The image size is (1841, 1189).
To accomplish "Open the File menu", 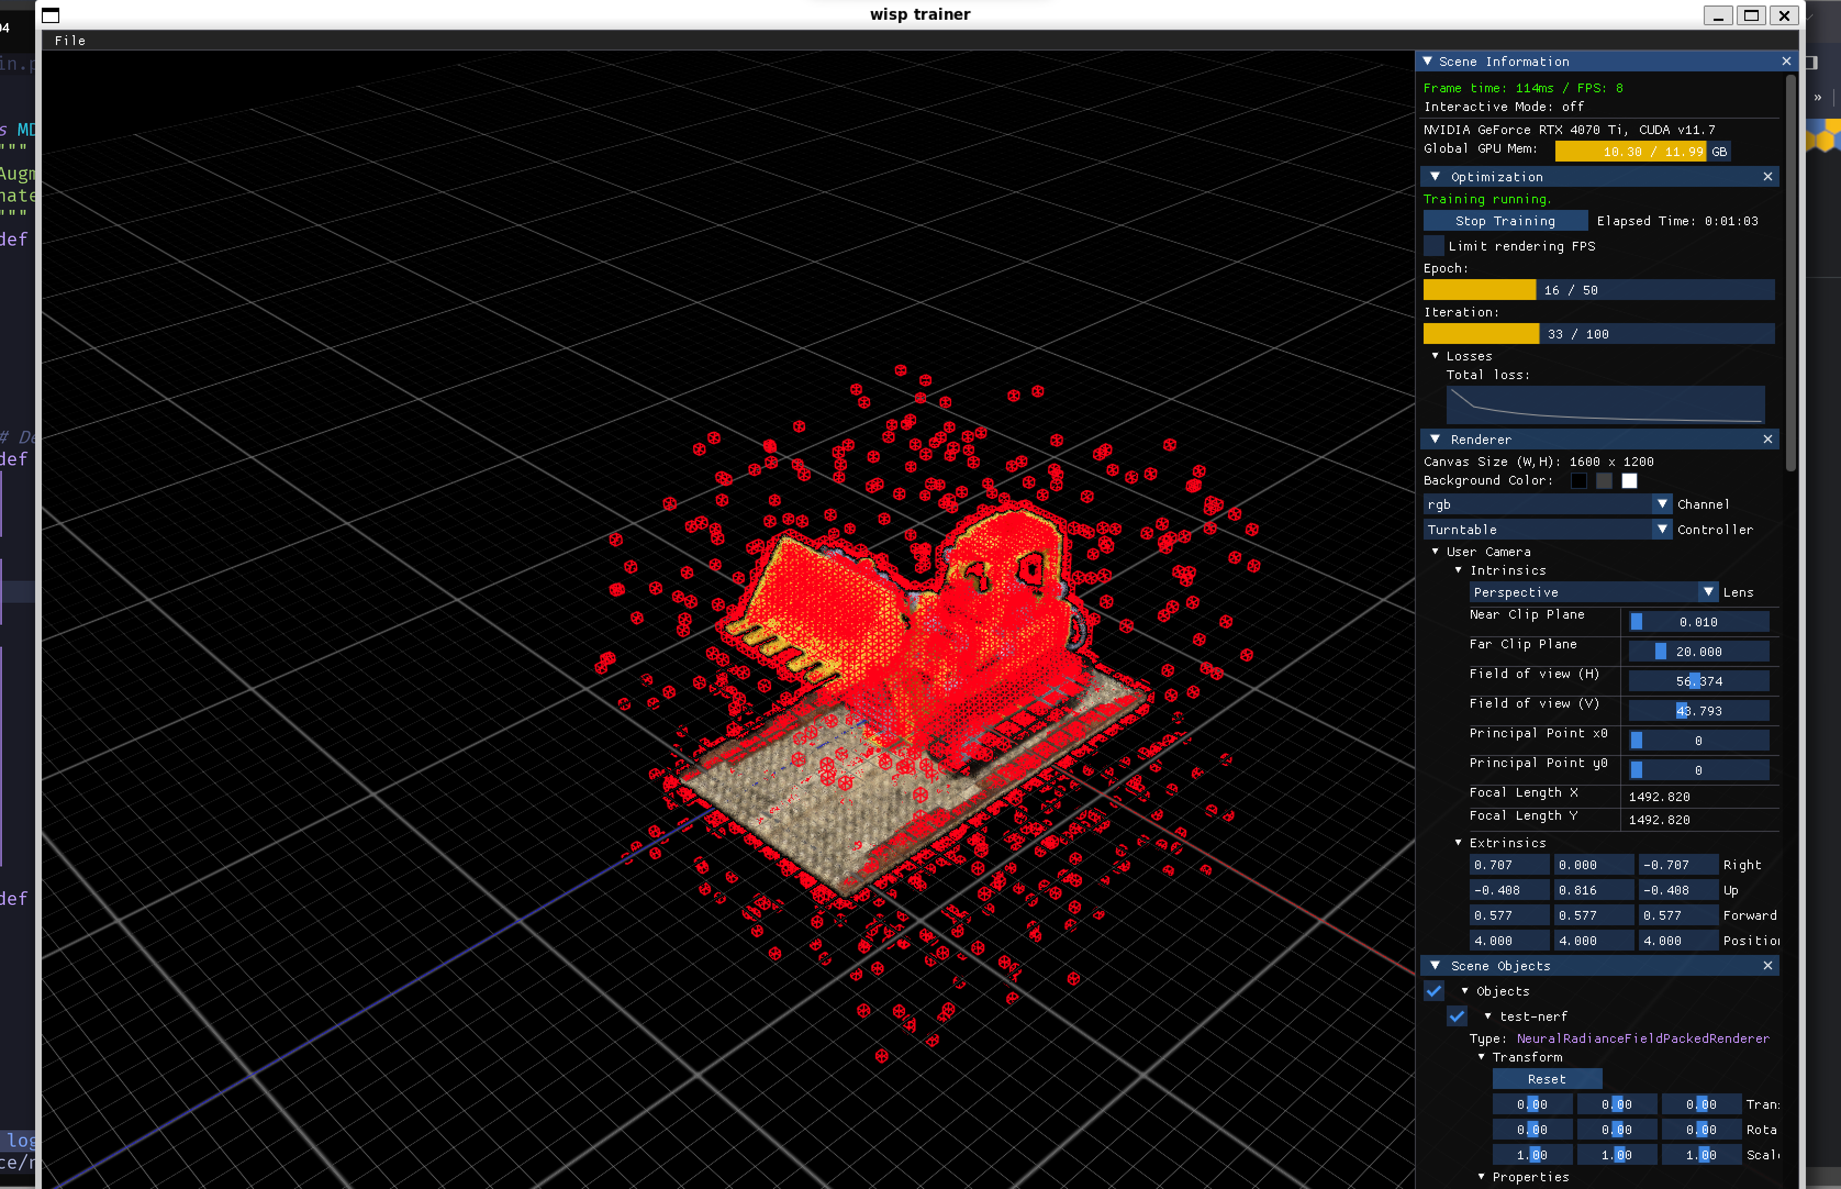I will point(69,40).
